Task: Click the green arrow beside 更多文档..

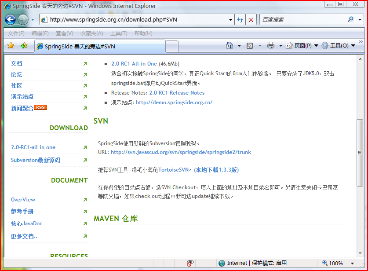Action: click(x=85, y=236)
